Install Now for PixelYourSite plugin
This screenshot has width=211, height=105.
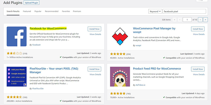click(x=94, y=69)
